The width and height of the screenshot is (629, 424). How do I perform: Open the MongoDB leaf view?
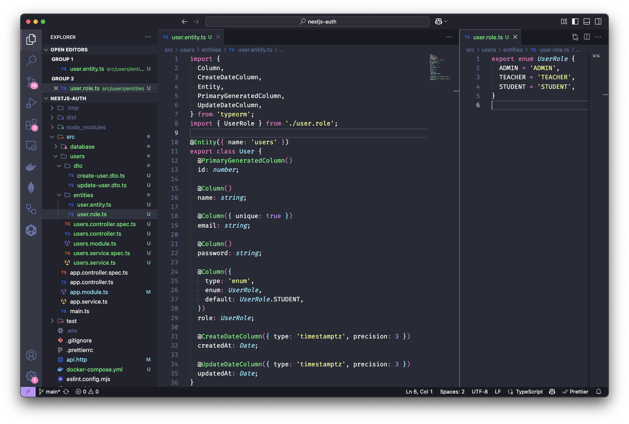[x=31, y=188]
